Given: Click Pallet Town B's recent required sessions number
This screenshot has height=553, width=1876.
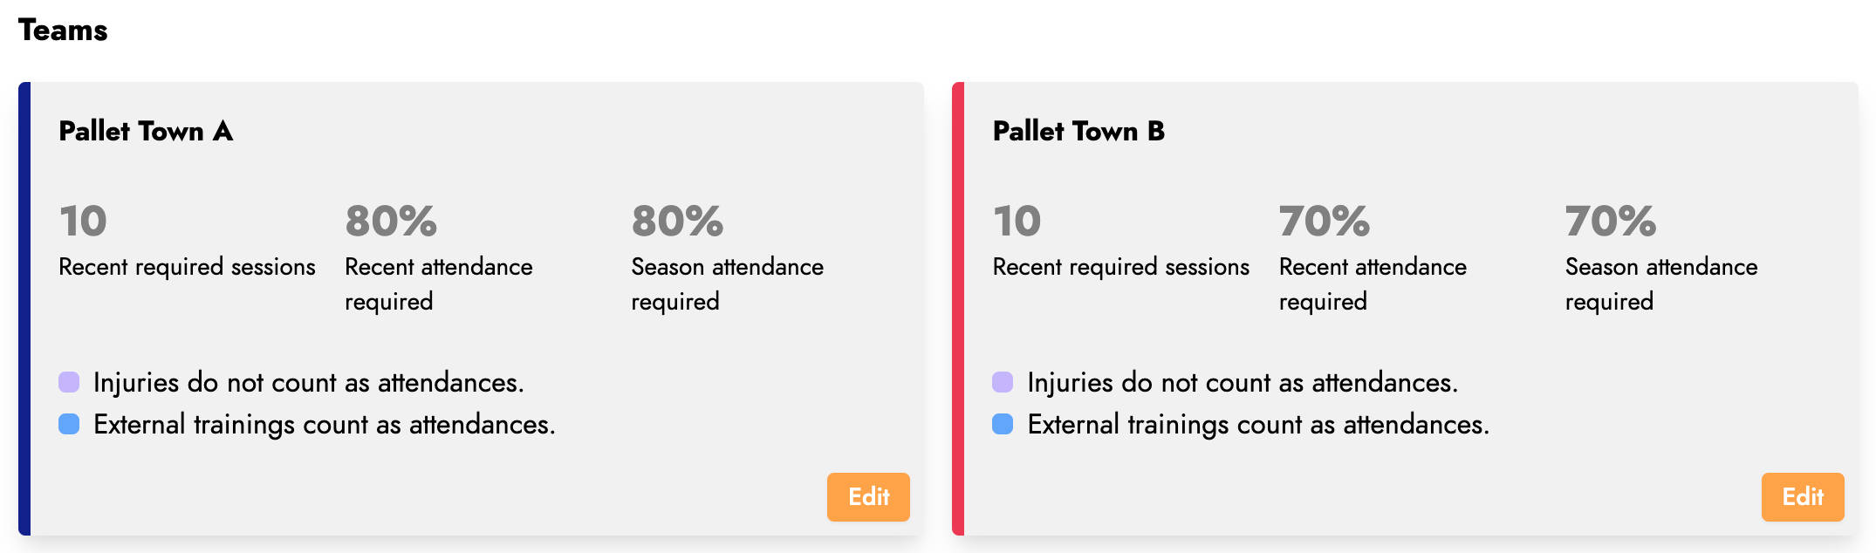Looking at the screenshot, I should (x=1017, y=222).
